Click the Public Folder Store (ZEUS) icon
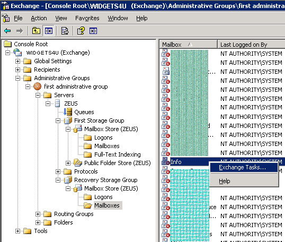 pyautogui.click(x=78, y=163)
